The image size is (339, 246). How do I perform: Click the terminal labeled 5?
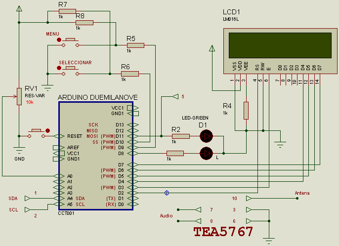tap(175, 97)
